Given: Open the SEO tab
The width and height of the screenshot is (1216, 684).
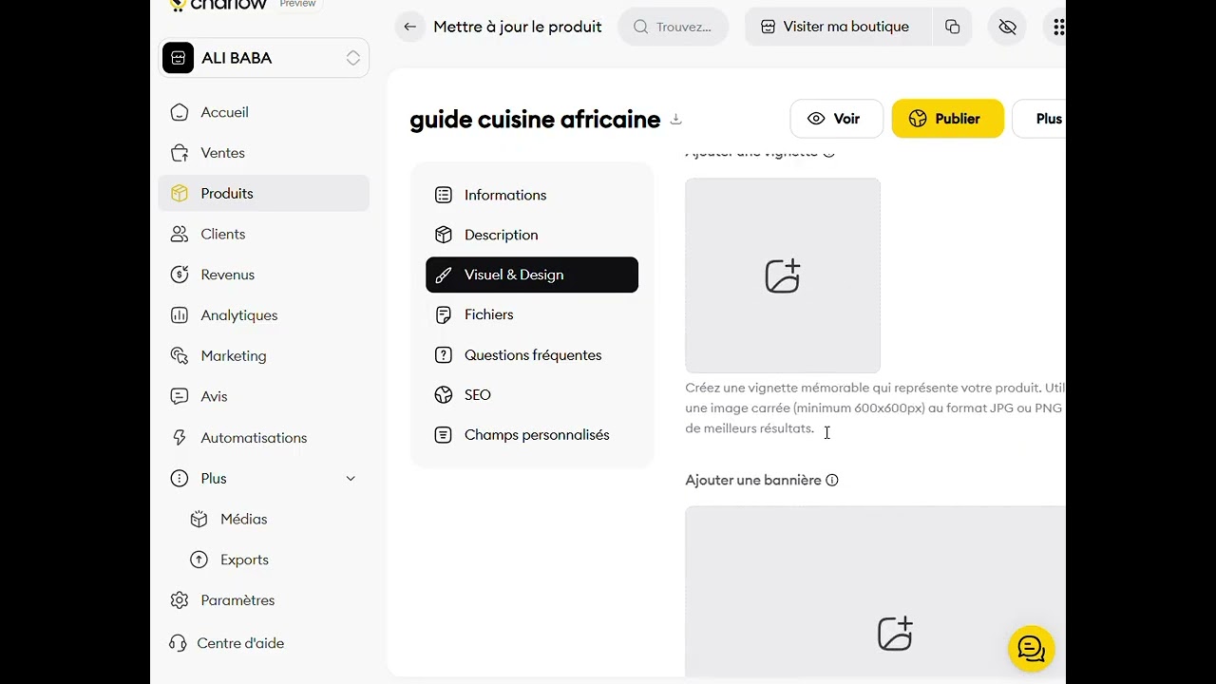Looking at the screenshot, I should 532,395.
